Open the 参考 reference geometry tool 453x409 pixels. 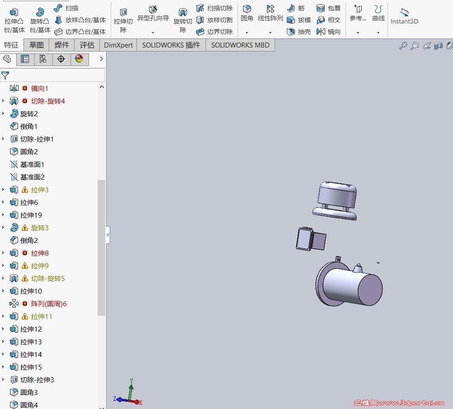tap(358, 14)
